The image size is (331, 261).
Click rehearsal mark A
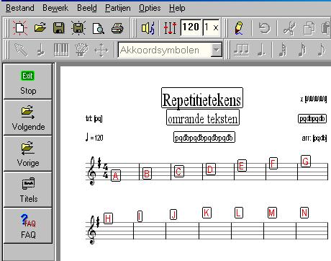[x=116, y=176]
